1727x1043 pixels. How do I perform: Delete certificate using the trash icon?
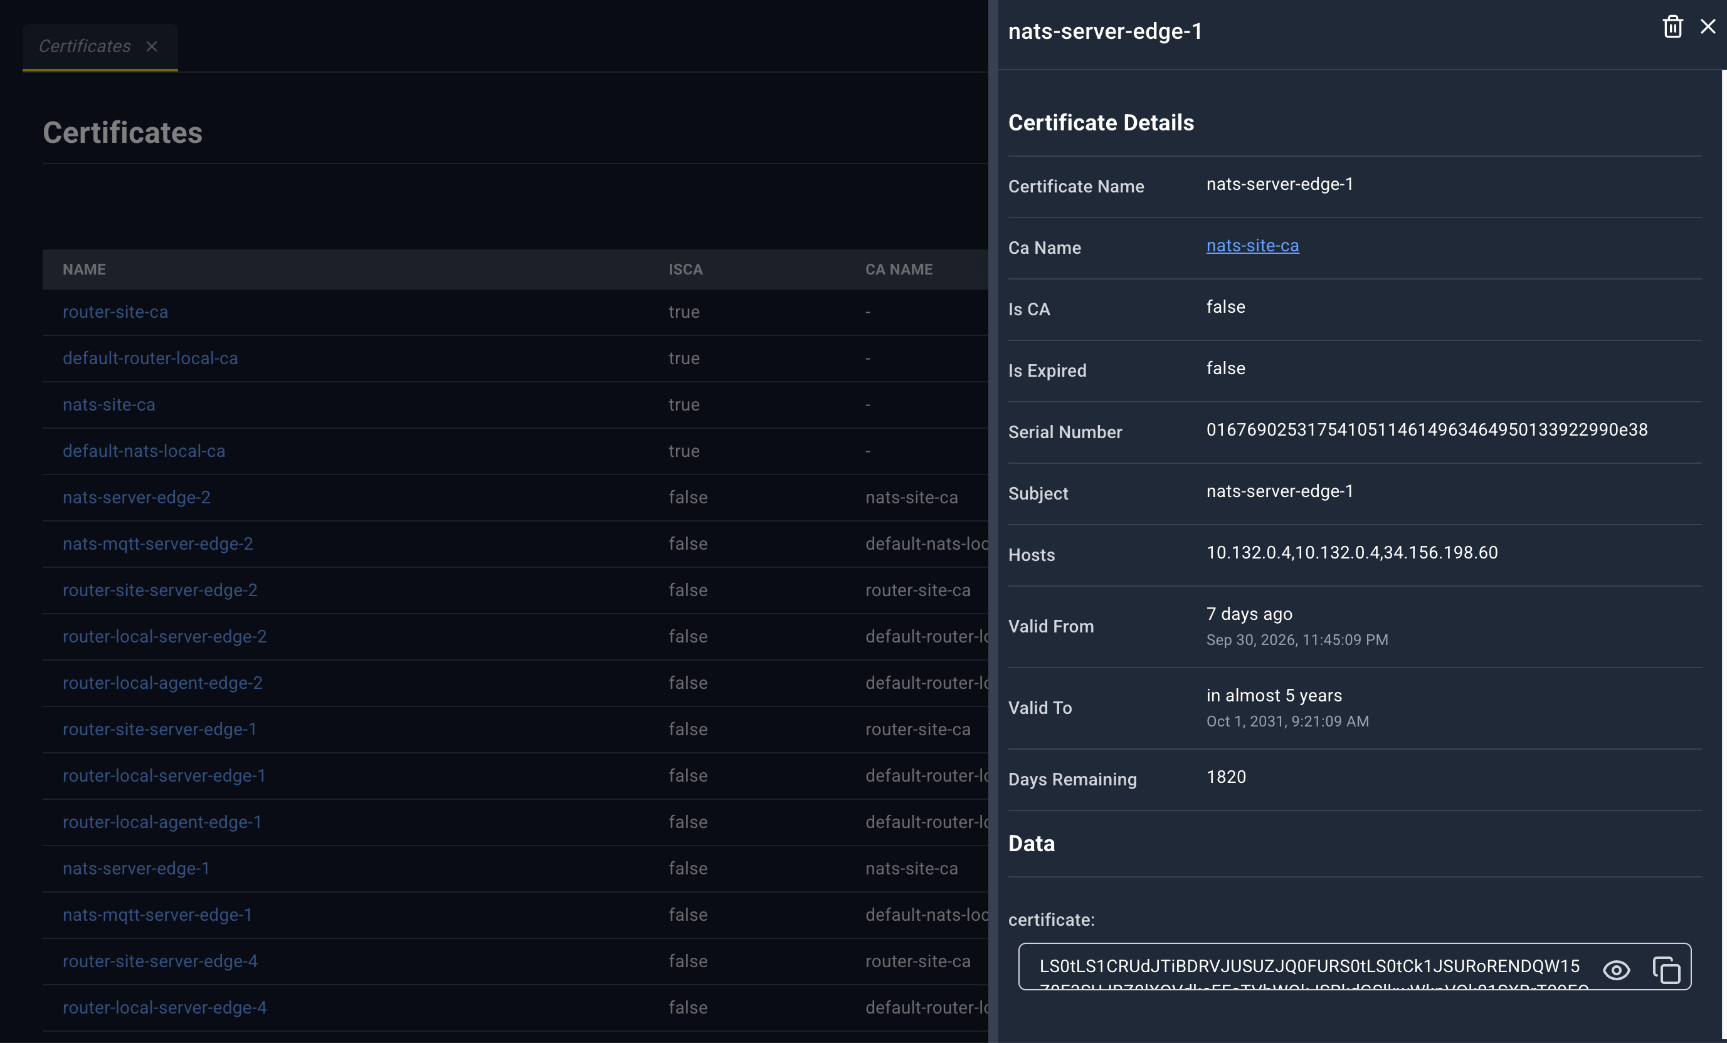pos(1672,26)
